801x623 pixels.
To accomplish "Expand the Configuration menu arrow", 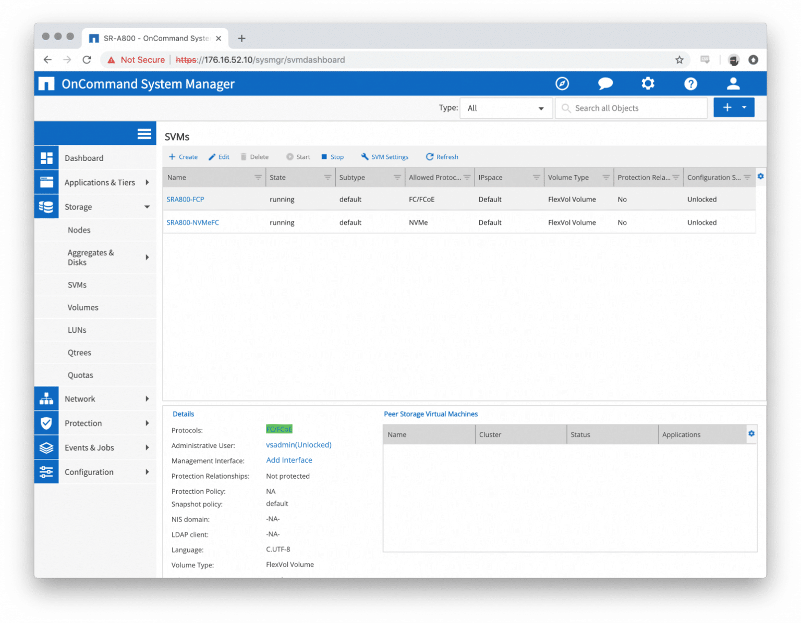I will tap(147, 472).
